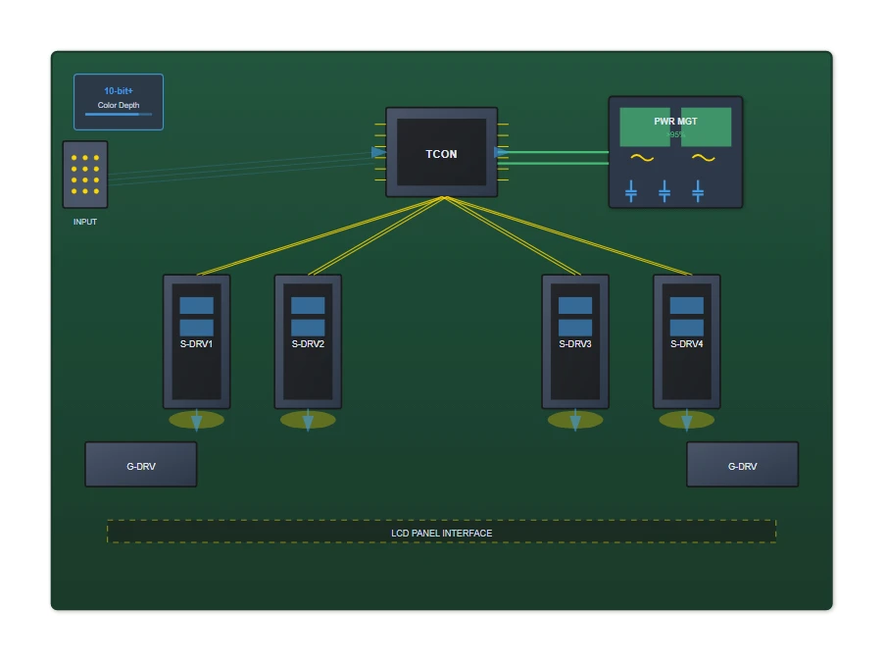This screenshot has height=664, width=886.
Task: Select the S-DRV2 source driver
Action: point(308,341)
